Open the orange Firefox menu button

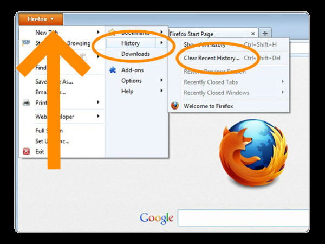[x=41, y=19]
